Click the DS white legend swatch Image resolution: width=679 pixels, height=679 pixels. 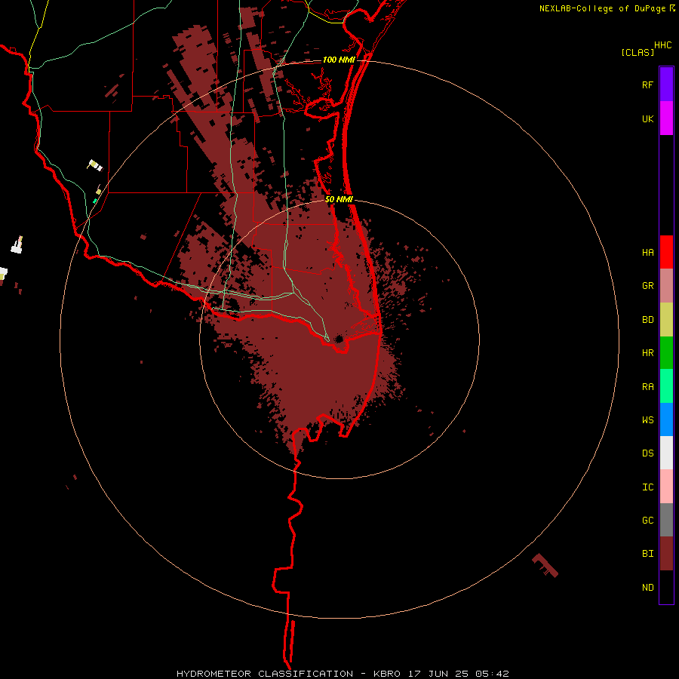666,453
